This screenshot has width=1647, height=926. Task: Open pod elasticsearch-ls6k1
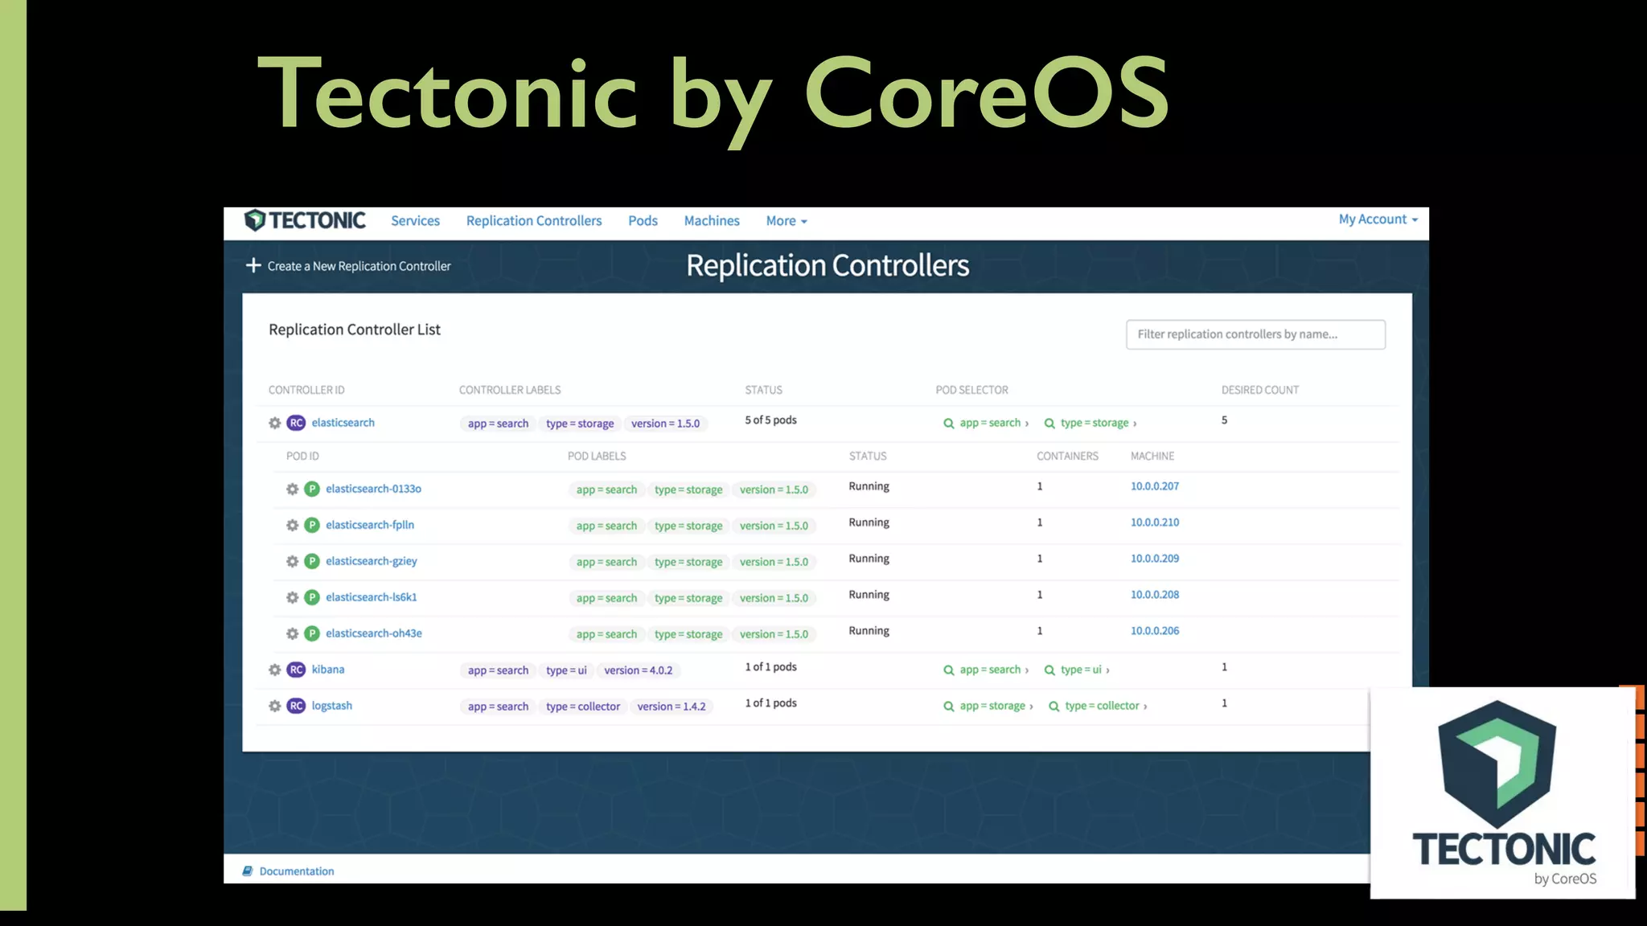pyautogui.click(x=372, y=597)
